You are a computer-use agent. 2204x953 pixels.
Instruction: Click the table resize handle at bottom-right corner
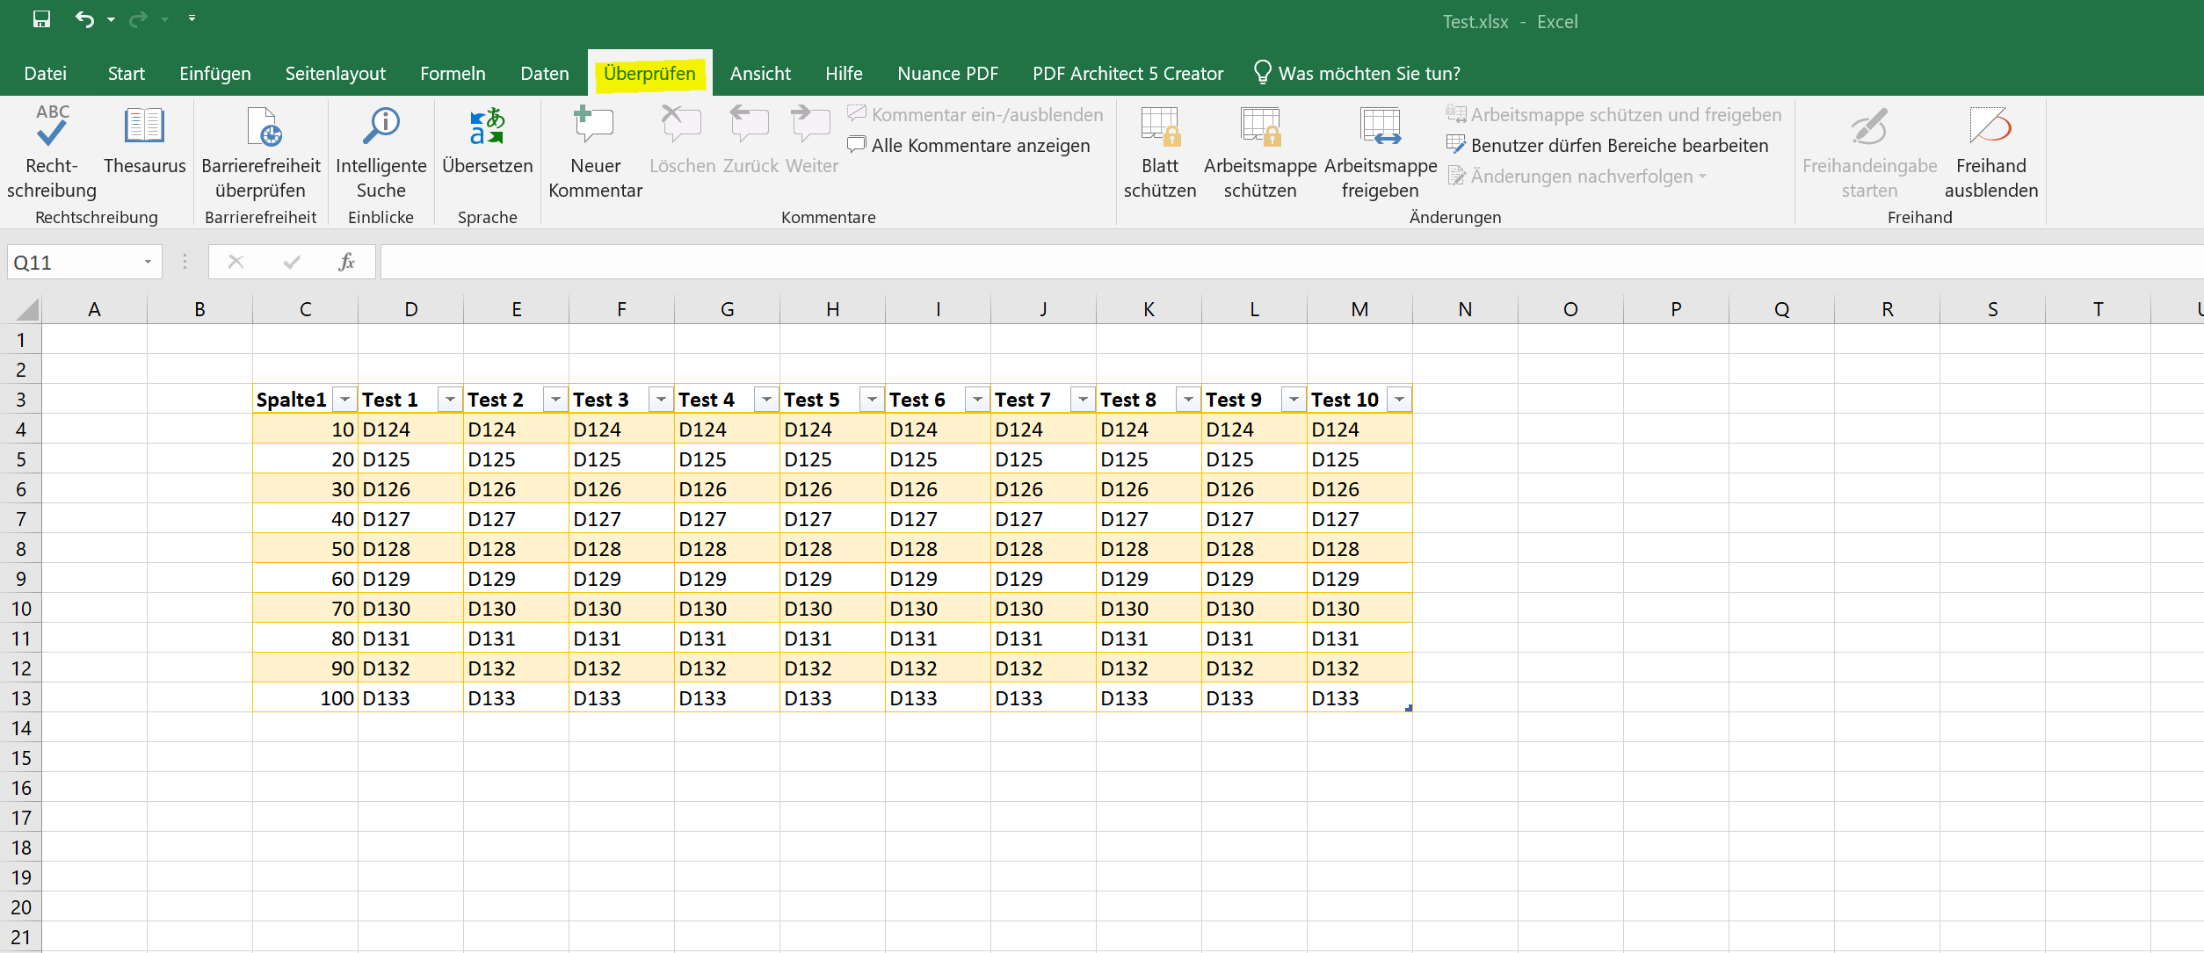1409,708
